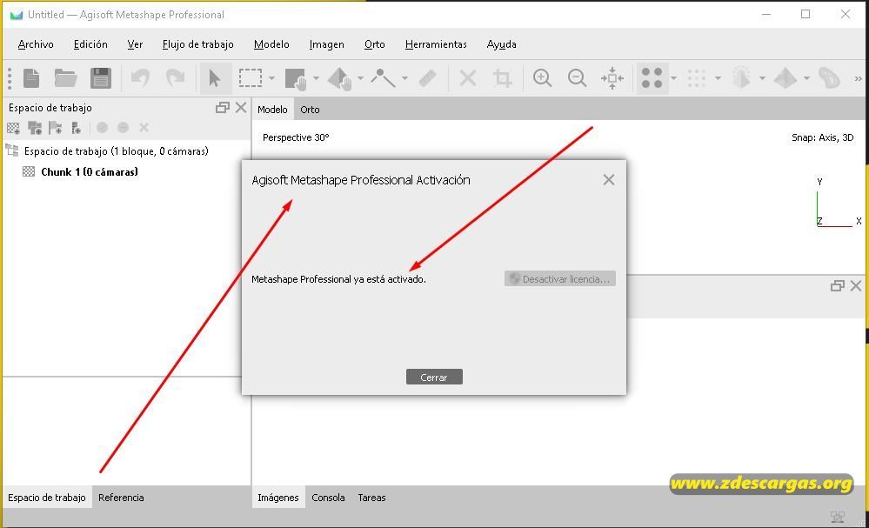Close the Espacio de trabajo panel

[241, 108]
